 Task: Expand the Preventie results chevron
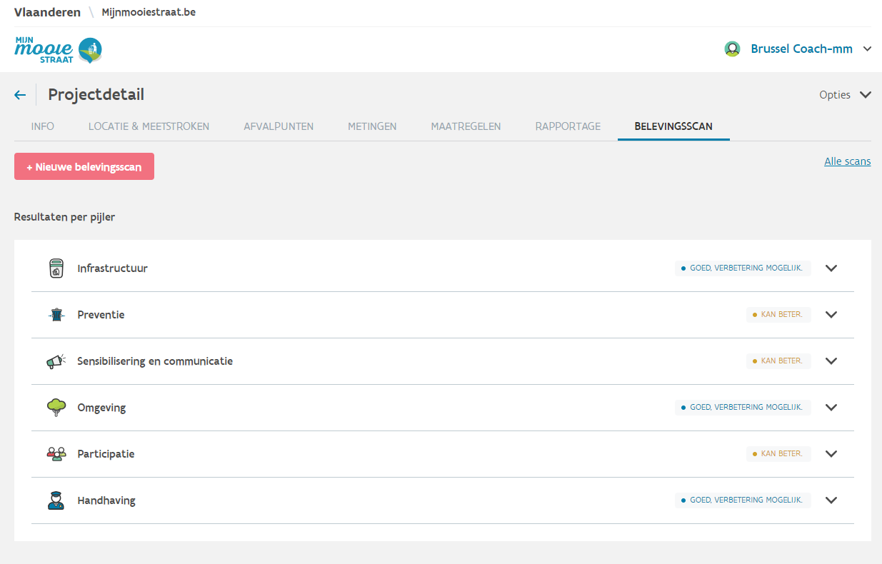[831, 315]
